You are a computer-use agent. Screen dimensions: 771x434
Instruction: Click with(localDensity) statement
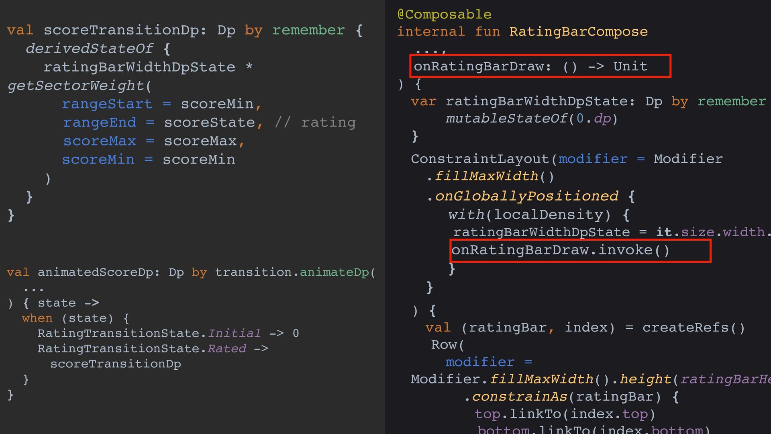[x=529, y=215]
